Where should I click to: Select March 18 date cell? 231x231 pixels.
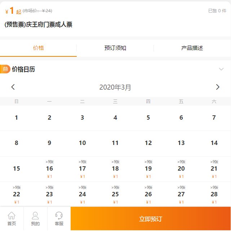(x=115, y=169)
